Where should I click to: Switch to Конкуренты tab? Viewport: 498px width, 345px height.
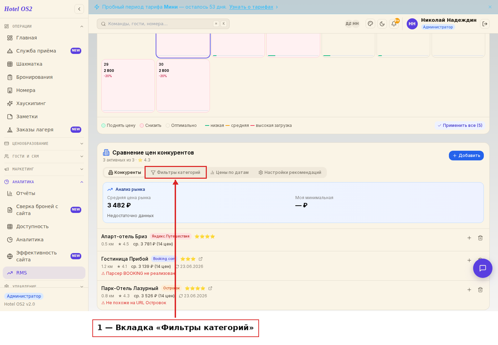click(124, 172)
